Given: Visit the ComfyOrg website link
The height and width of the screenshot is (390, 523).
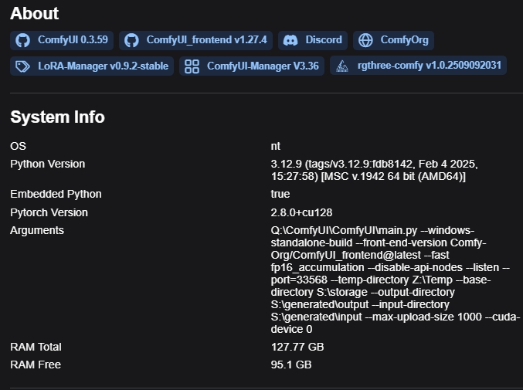Looking at the screenshot, I should 393,40.
